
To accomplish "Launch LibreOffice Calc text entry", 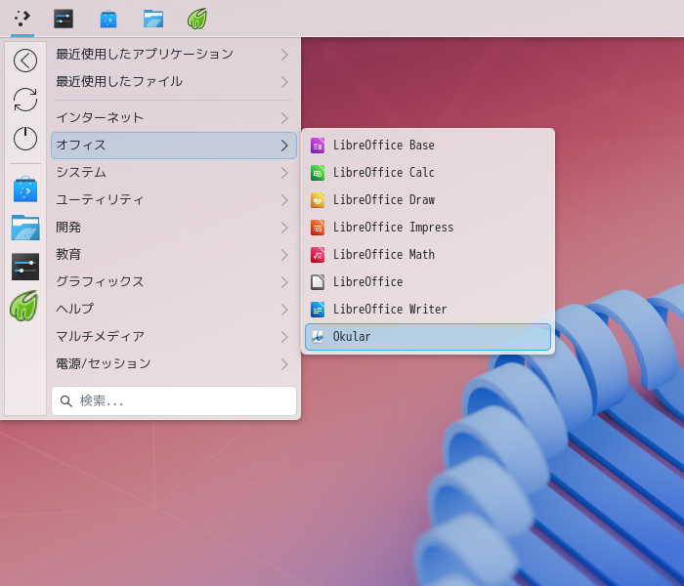I will [383, 173].
